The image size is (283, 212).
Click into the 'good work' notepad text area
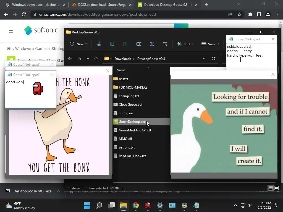[x=30, y=93]
